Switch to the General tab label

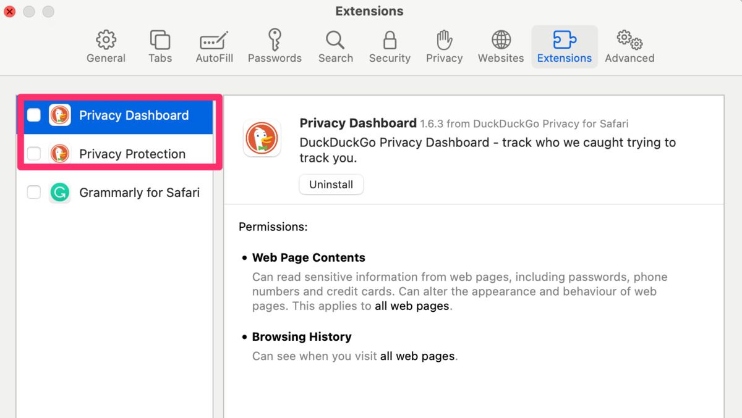[106, 58]
